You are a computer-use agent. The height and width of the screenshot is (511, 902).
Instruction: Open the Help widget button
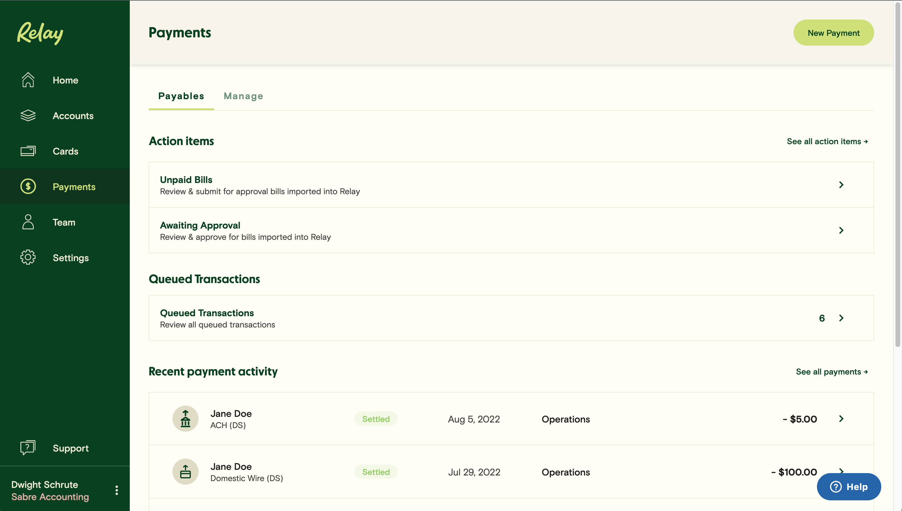pyautogui.click(x=849, y=487)
